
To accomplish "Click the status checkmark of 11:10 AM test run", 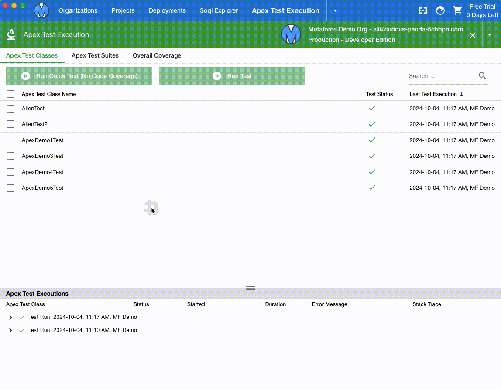I will point(21,331).
